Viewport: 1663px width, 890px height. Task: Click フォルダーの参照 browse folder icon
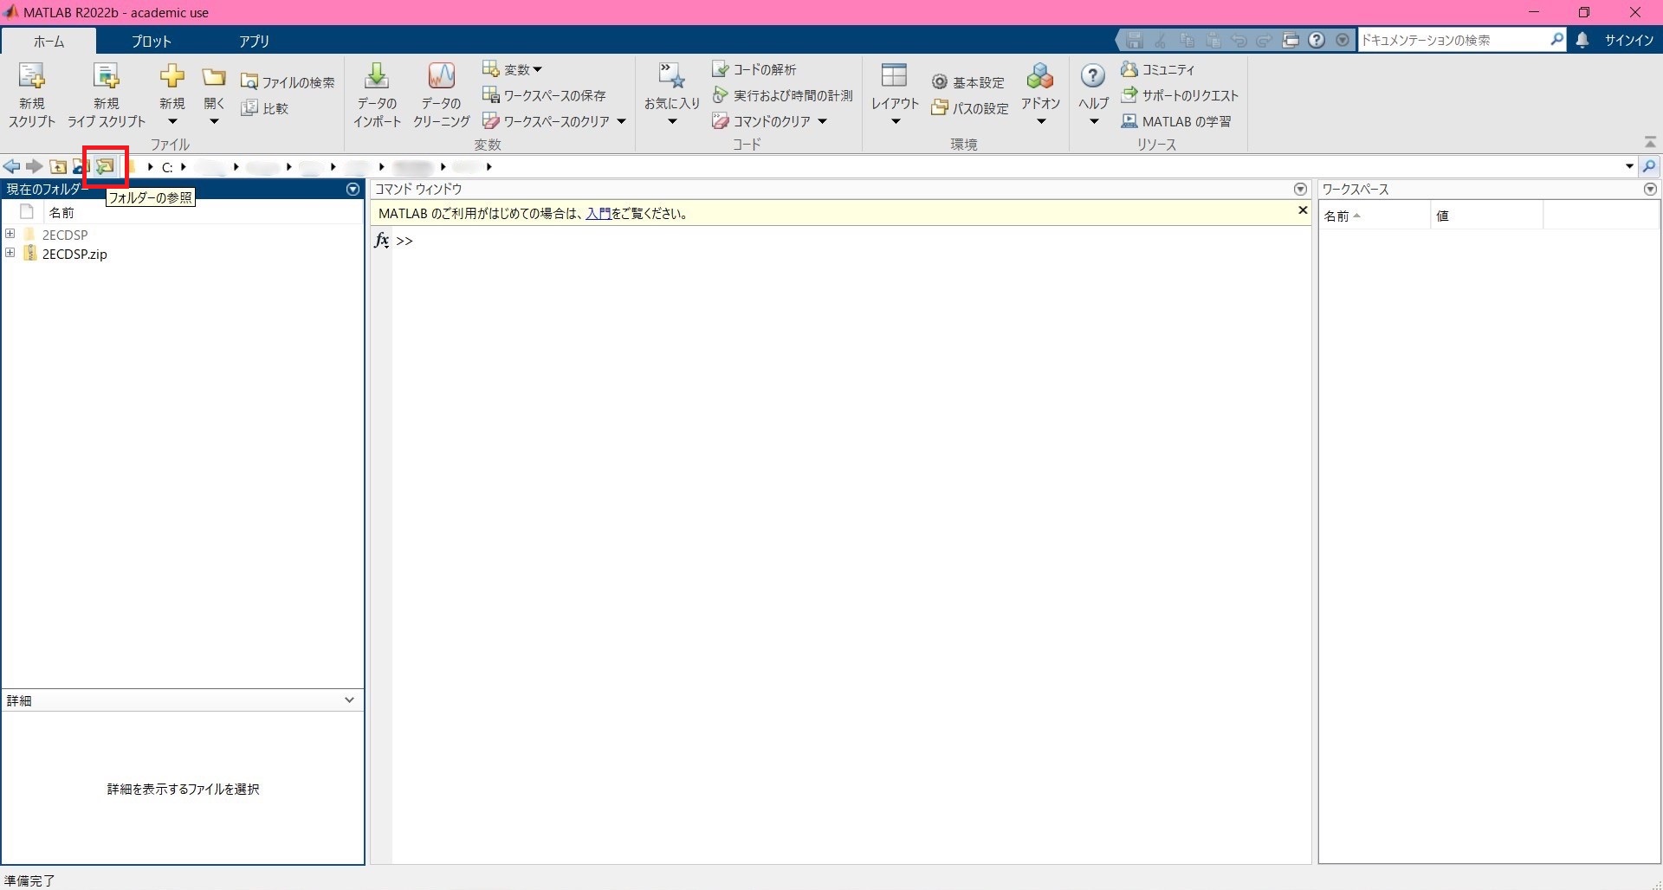pyautogui.click(x=105, y=166)
